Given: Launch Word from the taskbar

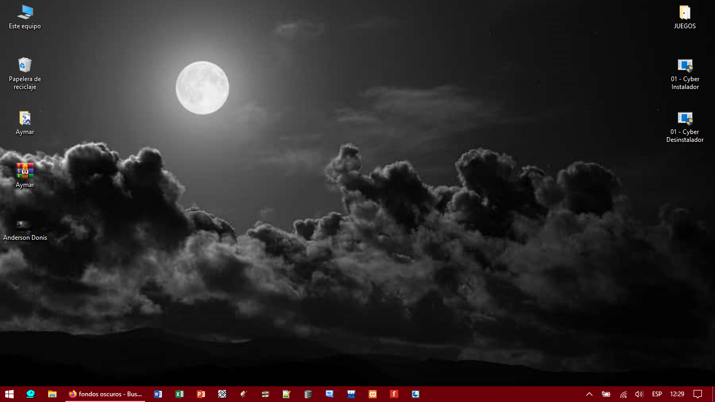Looking at the screenshot, I should tap(158, 394).
